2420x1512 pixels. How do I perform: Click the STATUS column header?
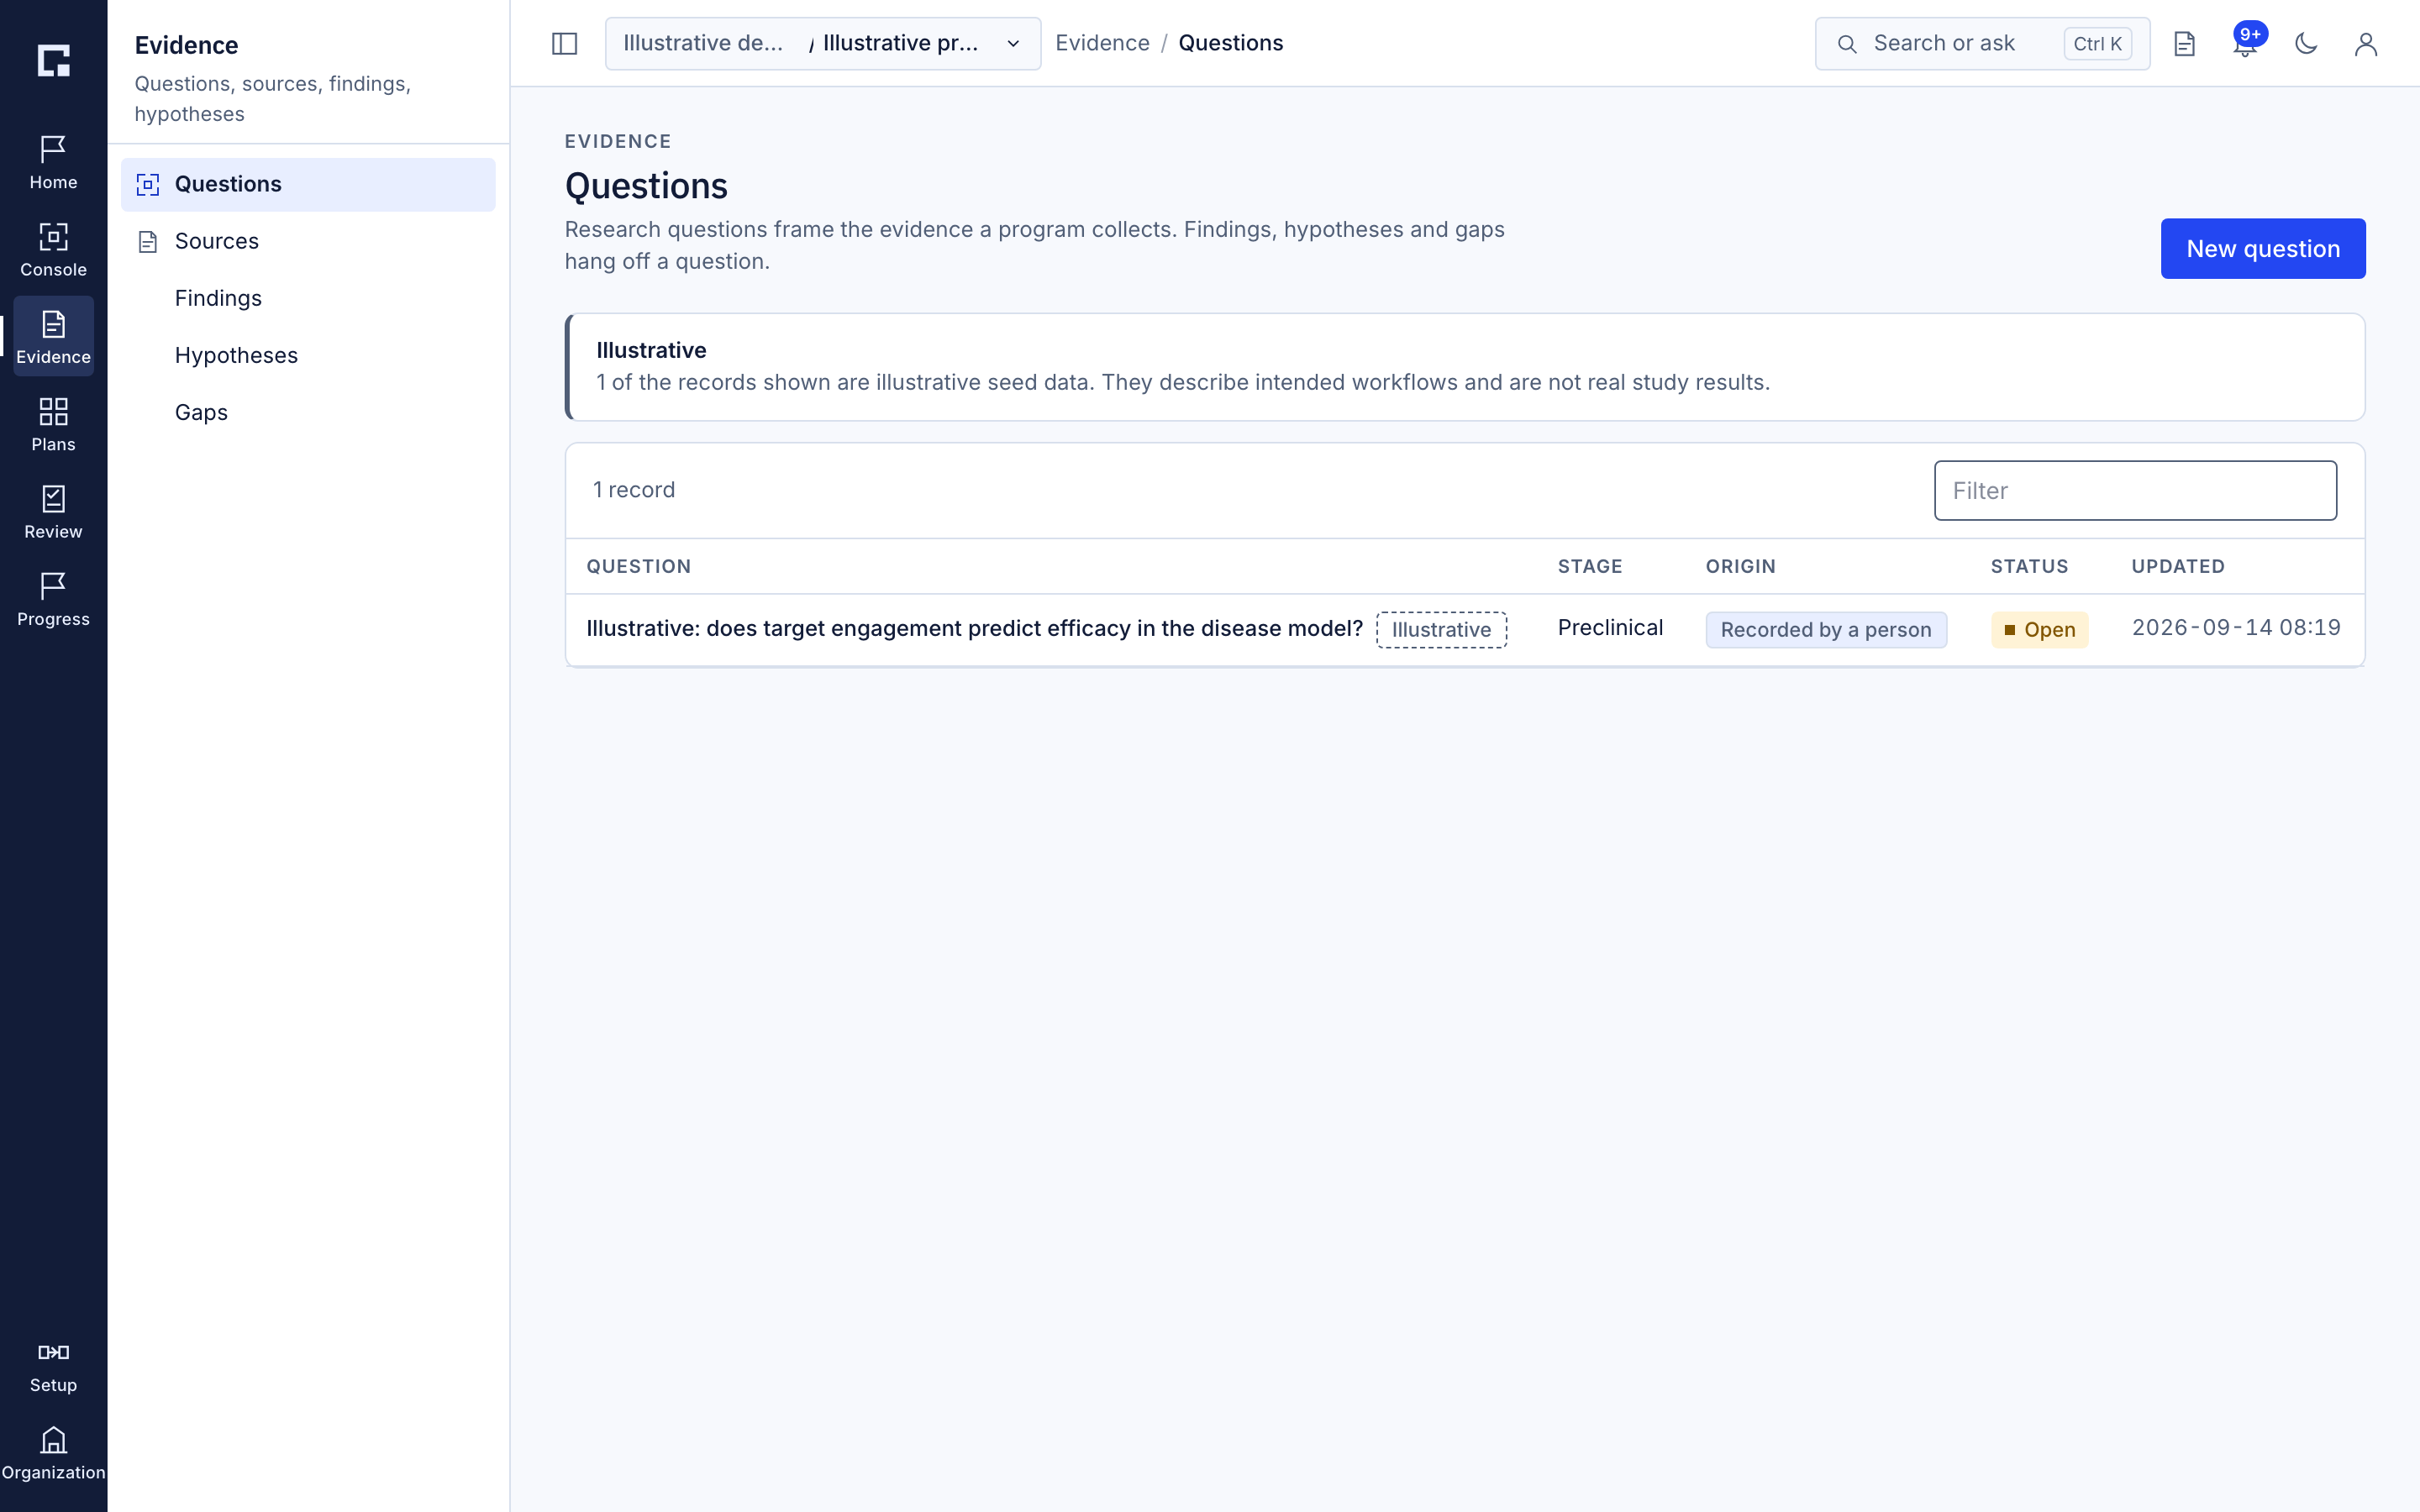(x=2028, y=566)
